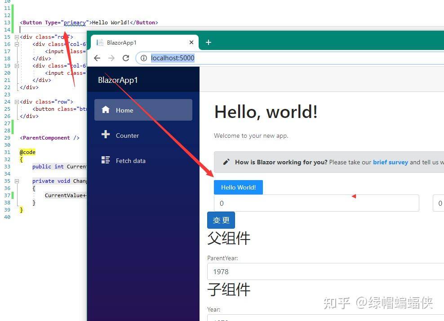
Task: Select the Home icon in the sidebar
Action: click(x=106, y=109)
